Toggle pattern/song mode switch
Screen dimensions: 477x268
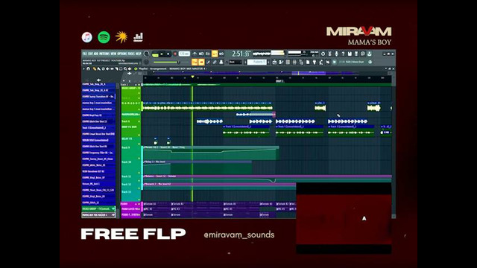[155, 54]
